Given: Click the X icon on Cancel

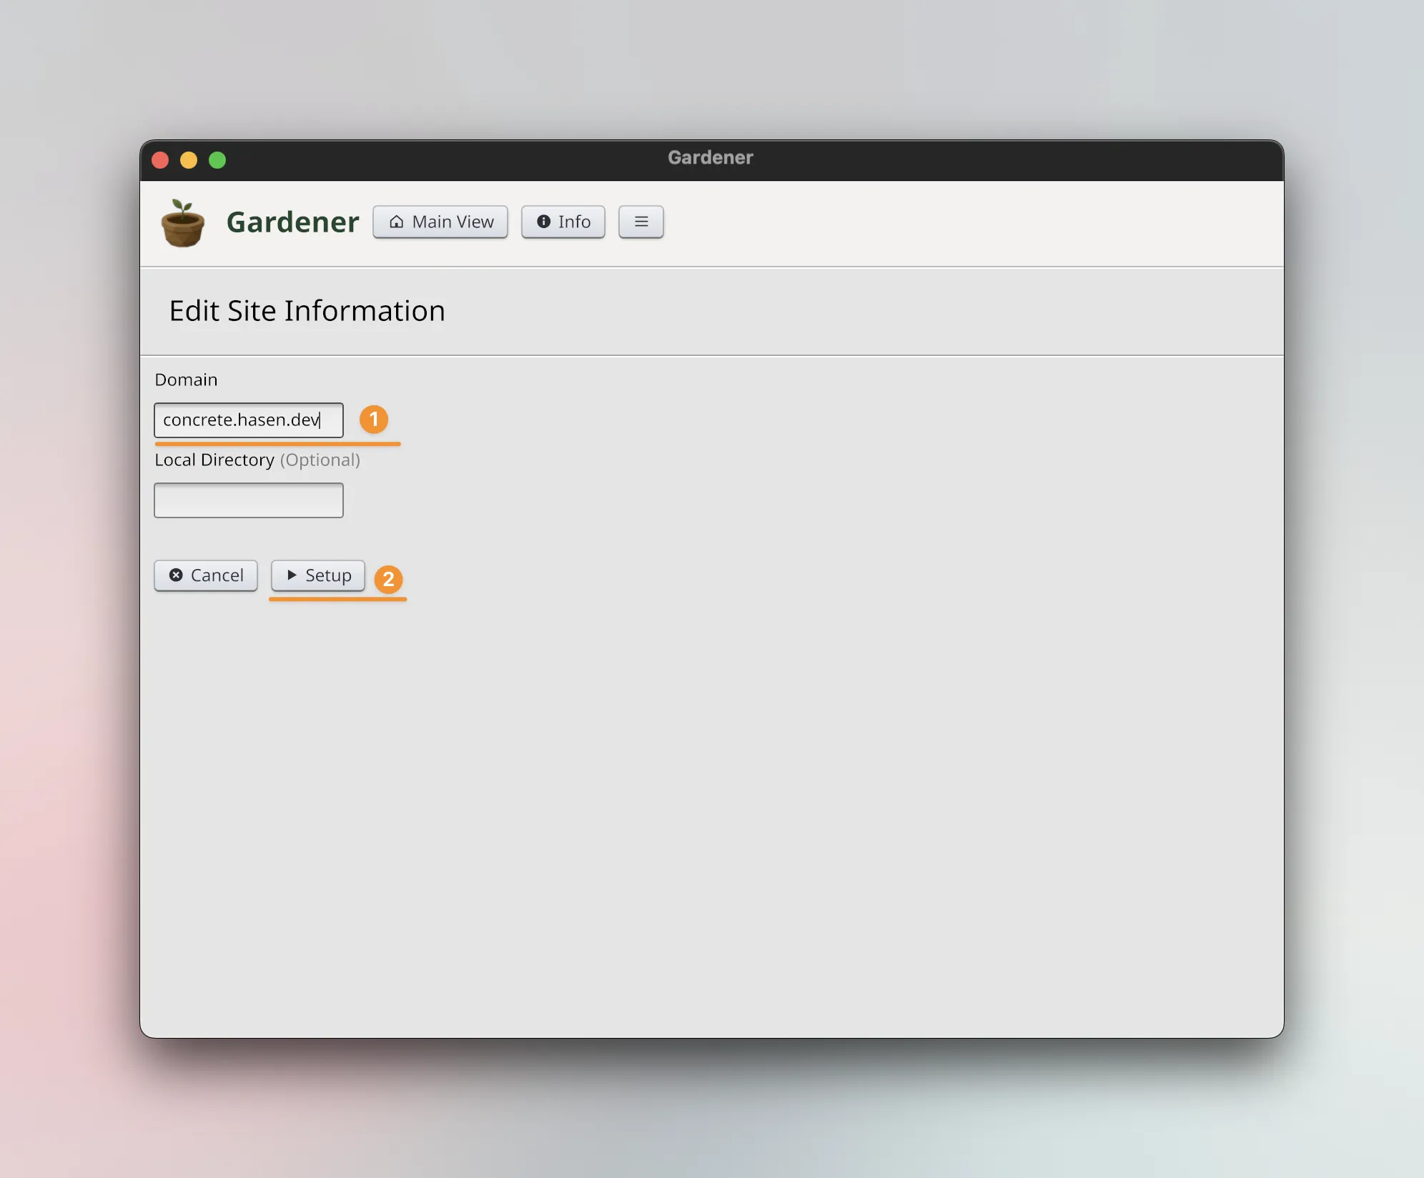Looking at the screenshot, I should [x=176, y=575].
